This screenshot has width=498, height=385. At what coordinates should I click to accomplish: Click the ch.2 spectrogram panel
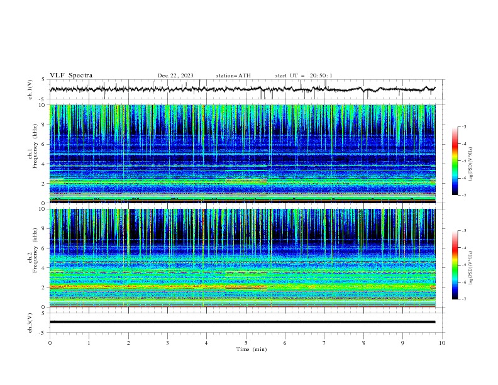pos(243,258)
